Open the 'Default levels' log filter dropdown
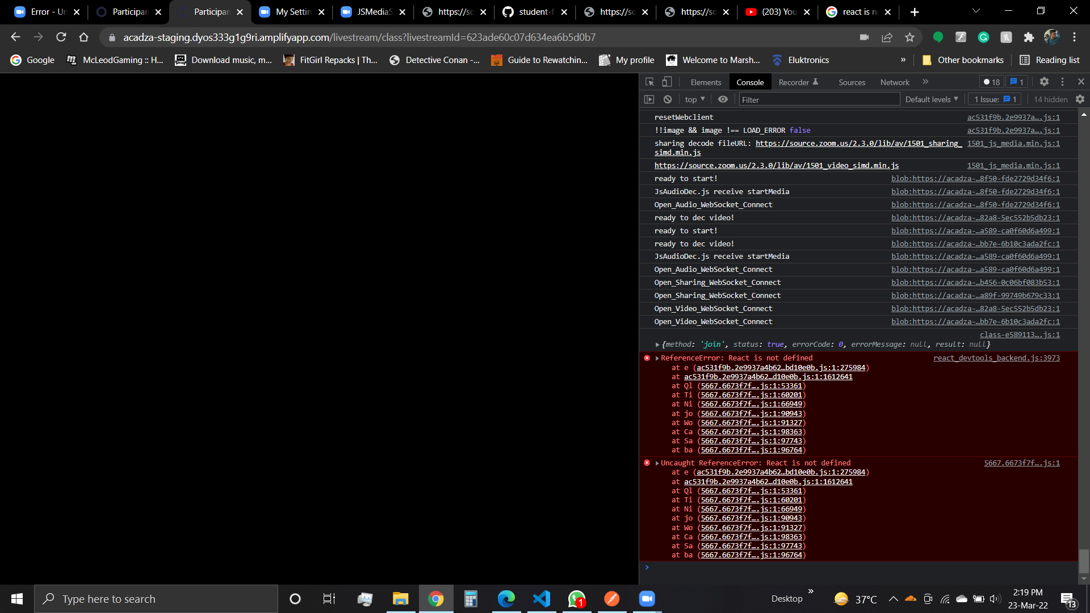Screen dimensions: 1090x613 click(x=932, y=99)
